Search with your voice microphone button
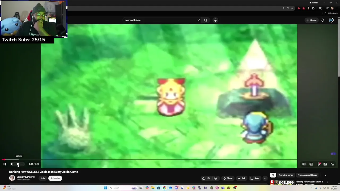 click(x=215, y=20)
